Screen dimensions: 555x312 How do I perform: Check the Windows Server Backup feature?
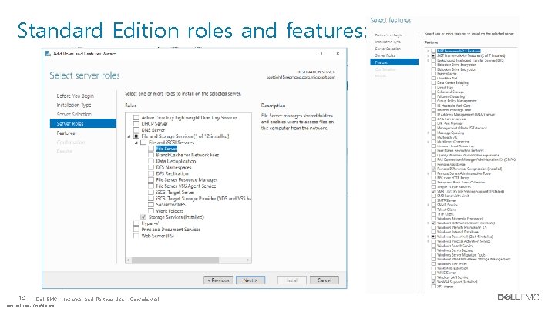click(433, 250)
